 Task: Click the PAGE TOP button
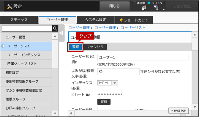[179, 111]
